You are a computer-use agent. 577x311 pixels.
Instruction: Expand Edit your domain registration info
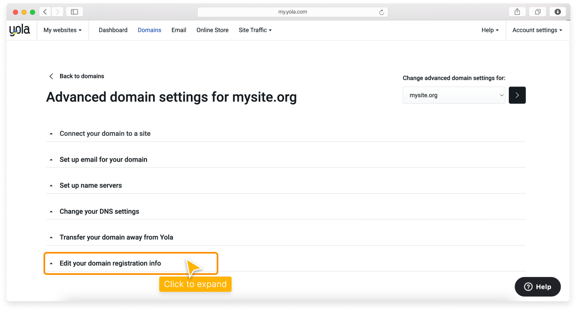tap(110, 263)
